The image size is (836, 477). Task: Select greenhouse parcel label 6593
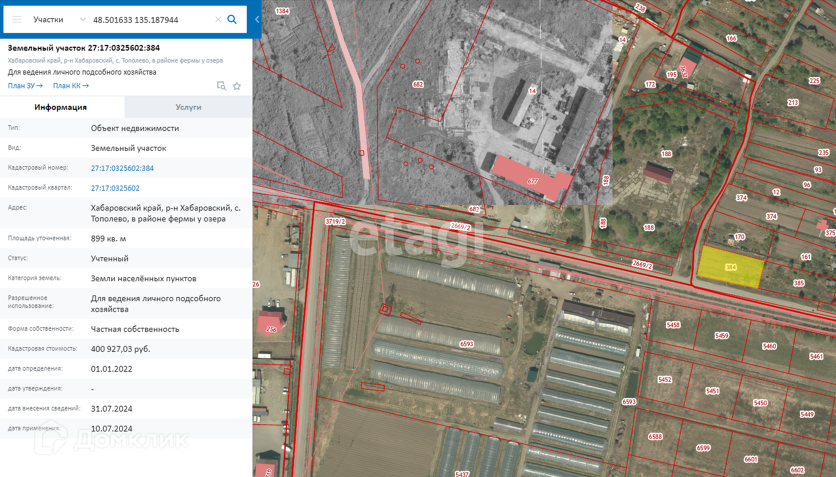click(466, 344)
